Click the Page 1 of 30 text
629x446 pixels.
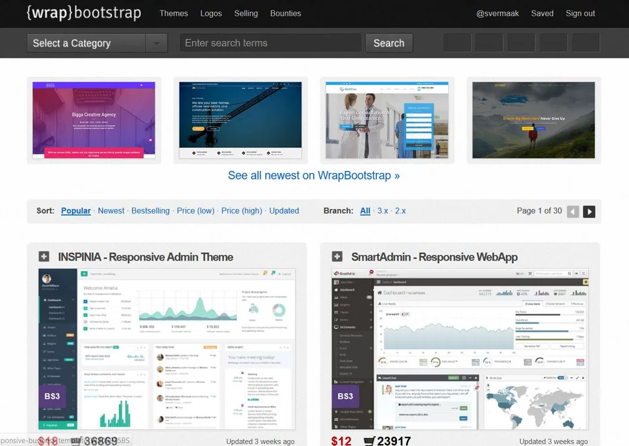pyautogui.click(x=539, y=211)
